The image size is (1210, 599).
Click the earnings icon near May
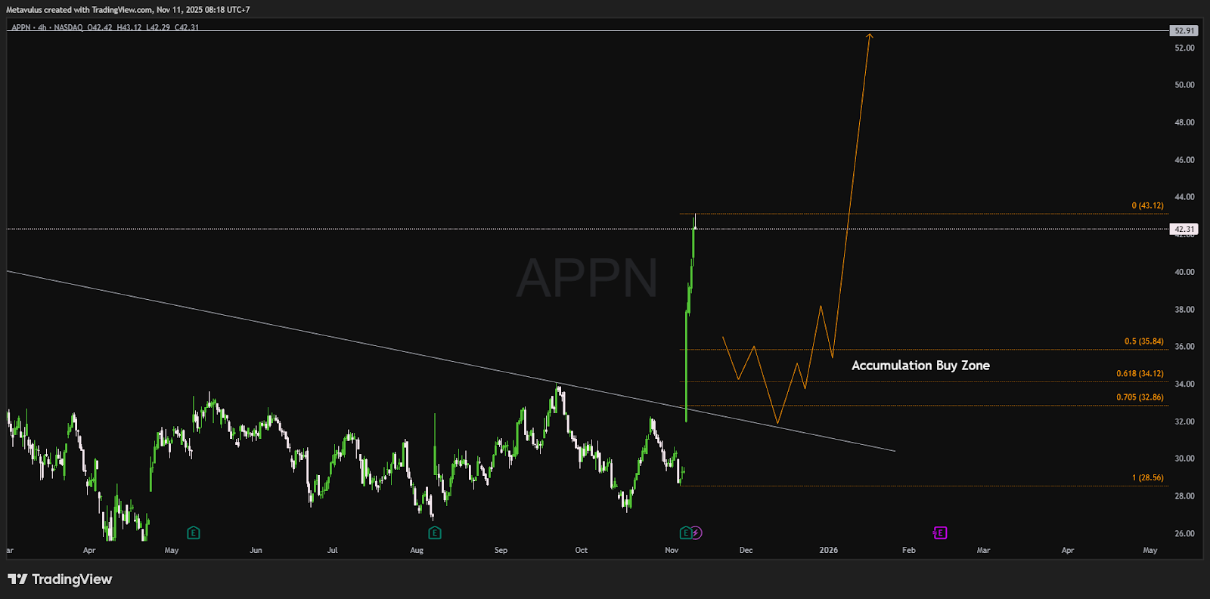(x=193, y=533)
